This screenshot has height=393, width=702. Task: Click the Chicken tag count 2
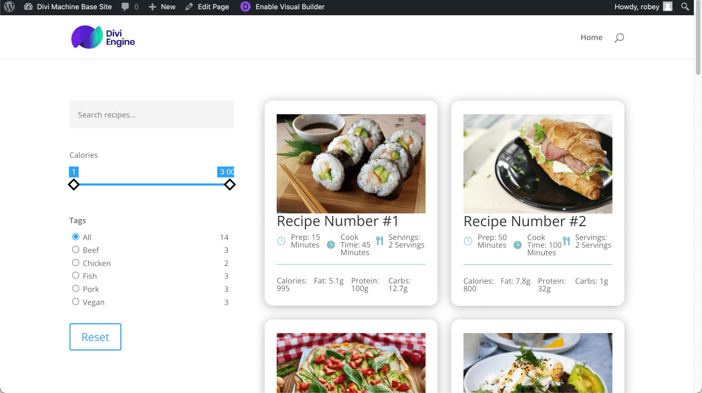click(x=227, y=263)
